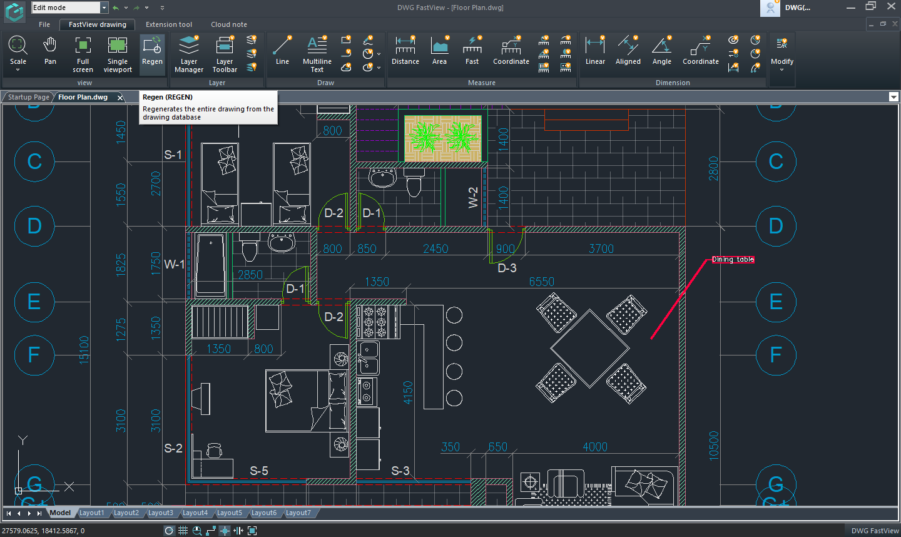Switch to the Layout1 tab
Image resolution: width=901 pixels, height=537 pixels.
(91, 513)
